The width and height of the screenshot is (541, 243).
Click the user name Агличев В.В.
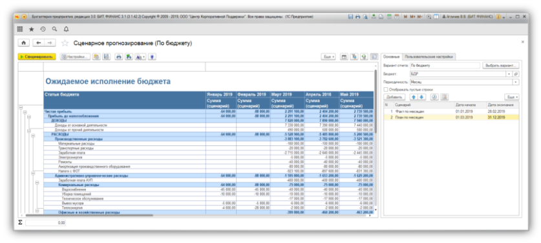coord(467,17)
